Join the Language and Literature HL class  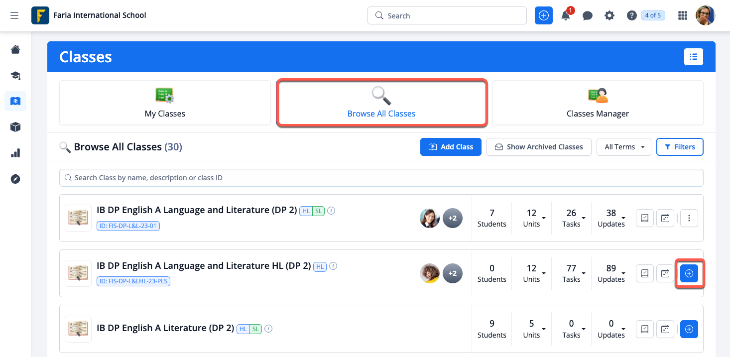click(689, 273)
